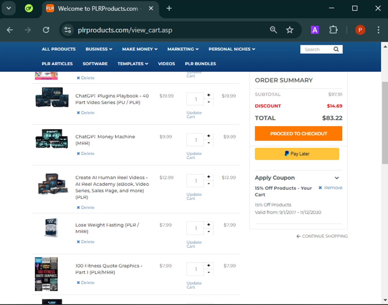Click the zoom magnifier icon in address bar
This screenshot has width=388, height=305.
(x=273, y=30)
